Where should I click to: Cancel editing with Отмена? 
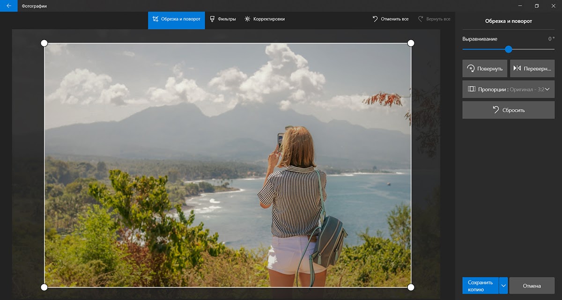[x=532, y=286]
